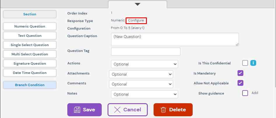Focus the Question Caption text area
This screenshot has width=276, height=118.
coord(175,39)
